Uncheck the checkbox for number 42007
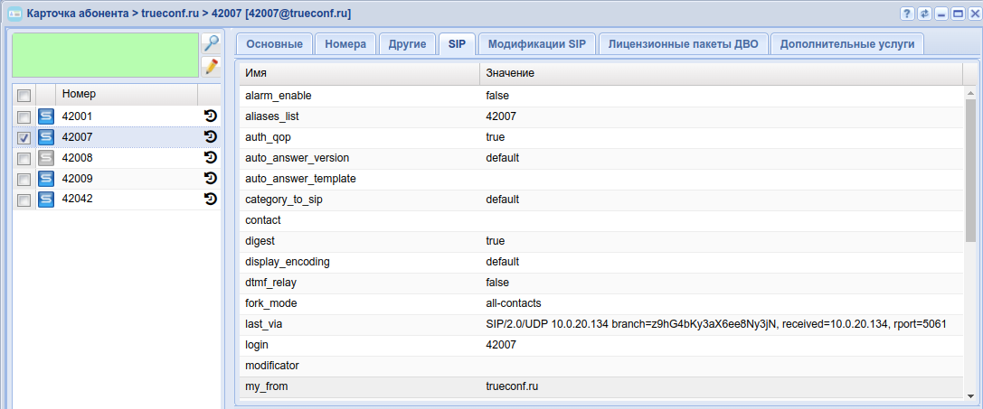The image size is (983, 409). pos(24,137)
